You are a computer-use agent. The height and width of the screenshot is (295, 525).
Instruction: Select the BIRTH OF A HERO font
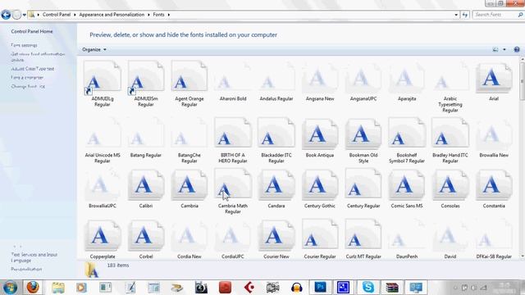pyautogui.click(x=233, y=133)
